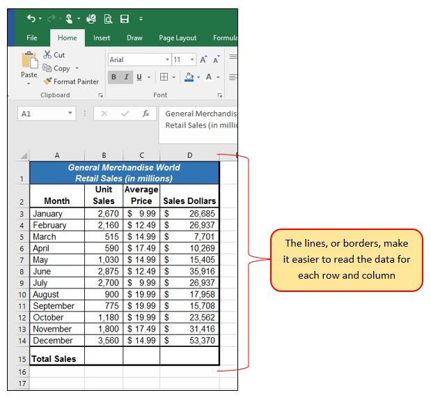Click the Cancel X in formula bar

pyautogui.click(x=104, y=114)
